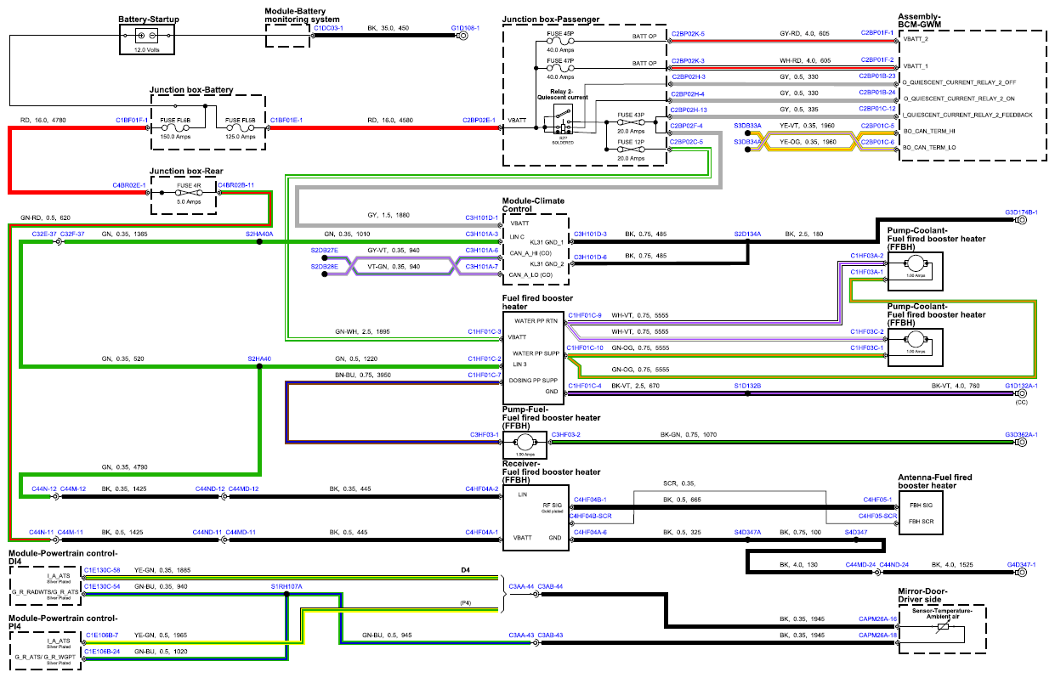Click wire label BK-GN, 0.75, 1070
The width and height of the screenshot is (1055, 678).
(x=689, y=434)
